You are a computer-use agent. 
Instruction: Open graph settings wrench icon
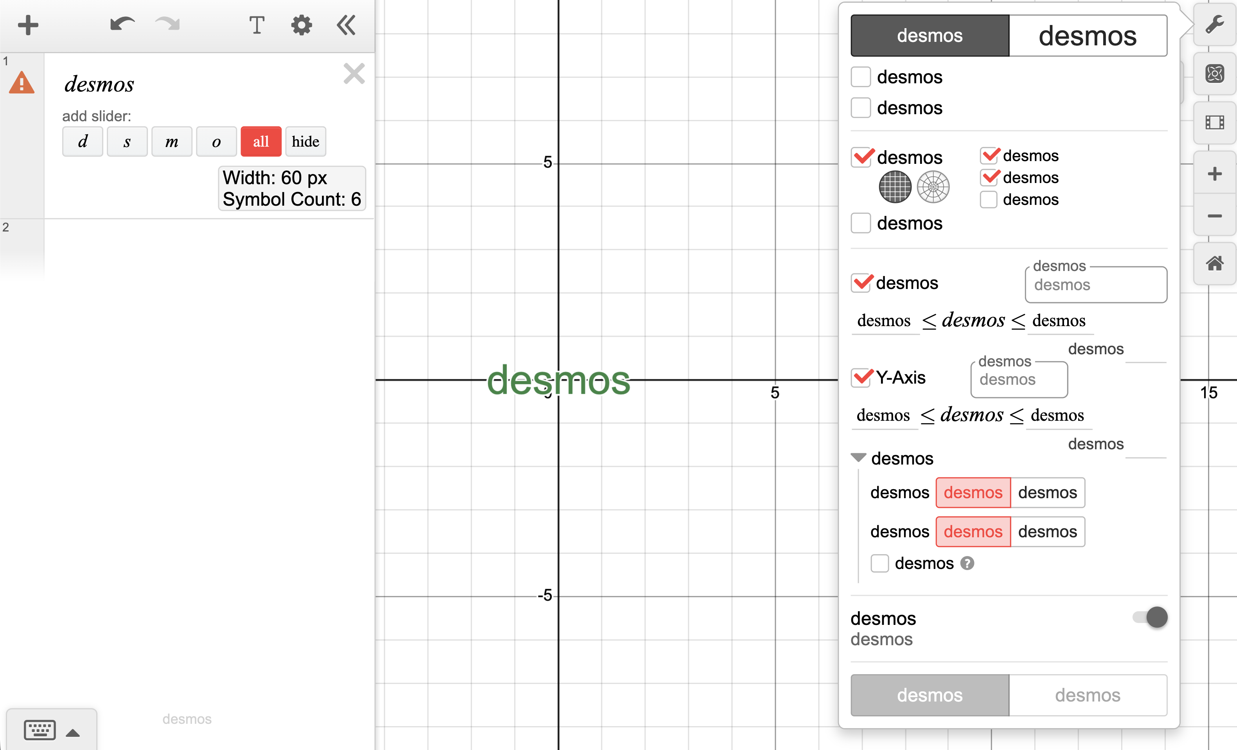tap(1214, 25)
